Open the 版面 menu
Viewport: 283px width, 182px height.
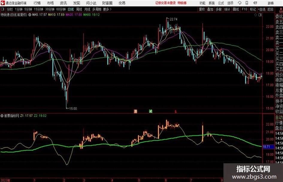tap(211, 3)
